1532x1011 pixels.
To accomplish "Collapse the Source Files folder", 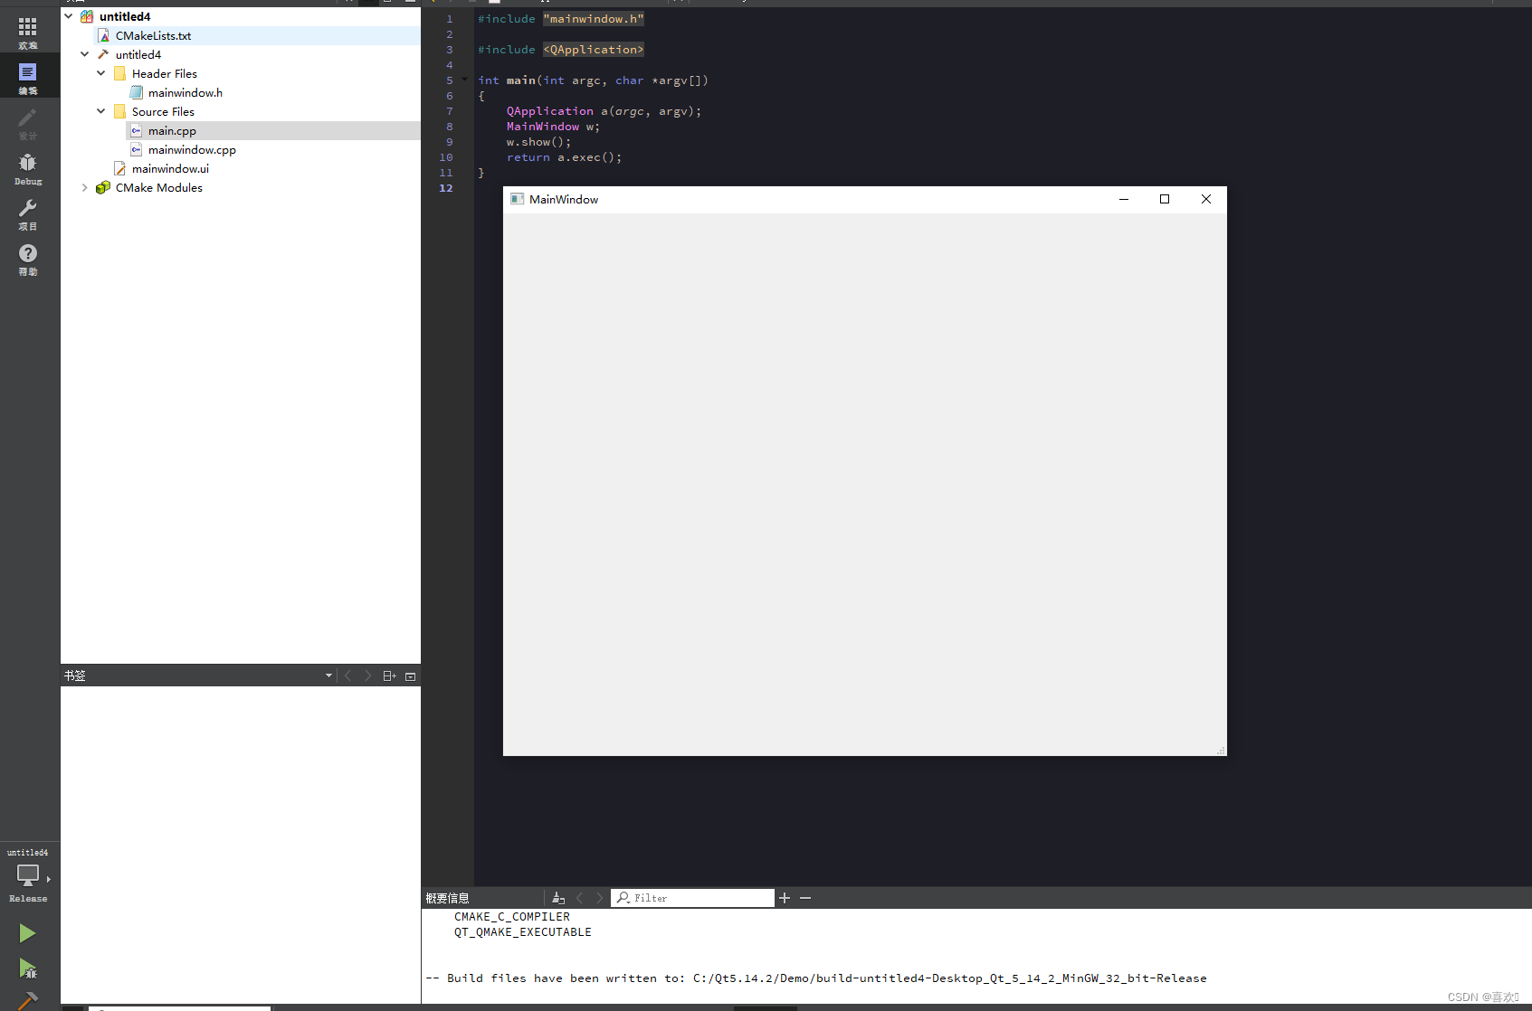I will [100, 110].
